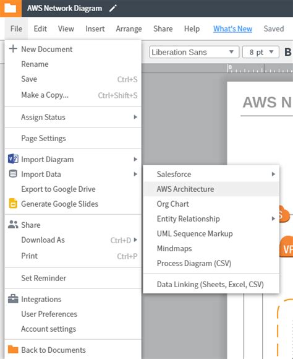Click the pencil rename icon beside the title
Screen dimensions: 293x359
click(x=113, y=8)
